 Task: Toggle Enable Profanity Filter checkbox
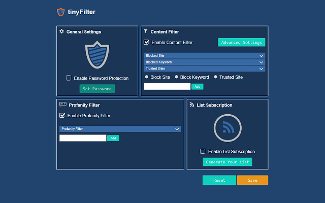[62, 115]
